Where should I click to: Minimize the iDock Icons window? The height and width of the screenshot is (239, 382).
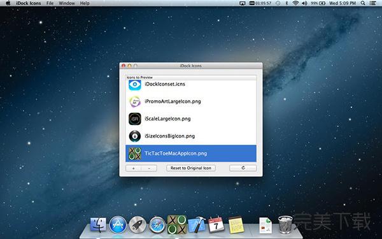tap(129, 66)
